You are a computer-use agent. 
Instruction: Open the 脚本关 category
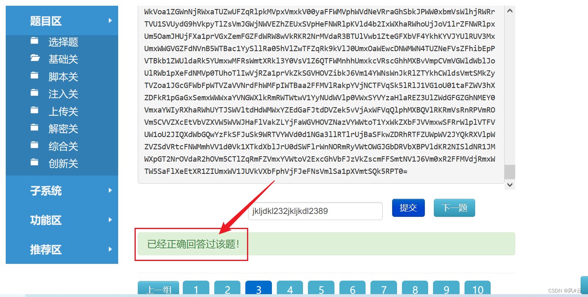63,76
